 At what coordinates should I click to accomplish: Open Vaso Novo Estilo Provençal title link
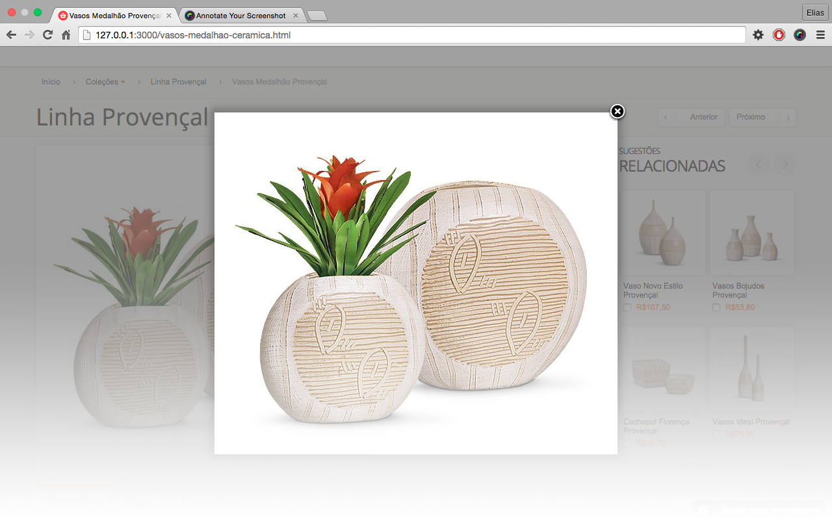(653, 291)
